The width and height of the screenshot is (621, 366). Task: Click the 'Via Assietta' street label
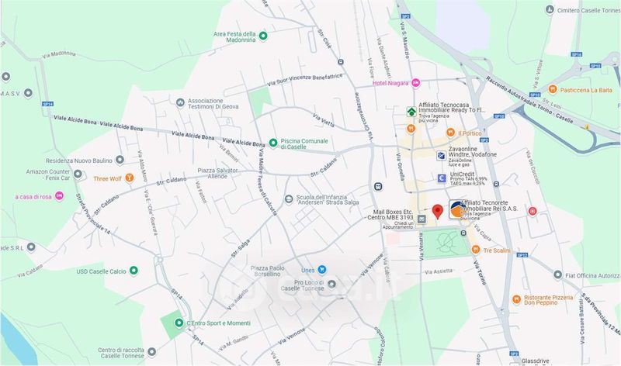coord(439,271)
